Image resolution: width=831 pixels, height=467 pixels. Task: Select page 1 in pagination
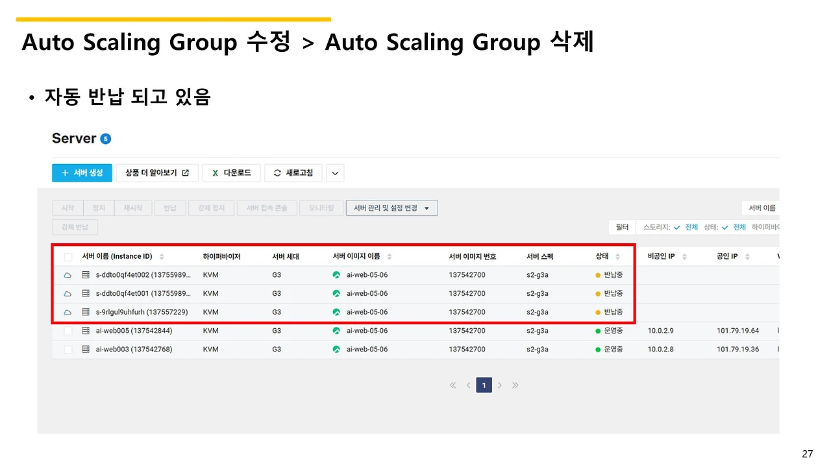tap(484, 385)
